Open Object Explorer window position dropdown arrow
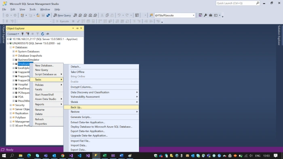Screen dimensions: 283x159 pos(73,28)
